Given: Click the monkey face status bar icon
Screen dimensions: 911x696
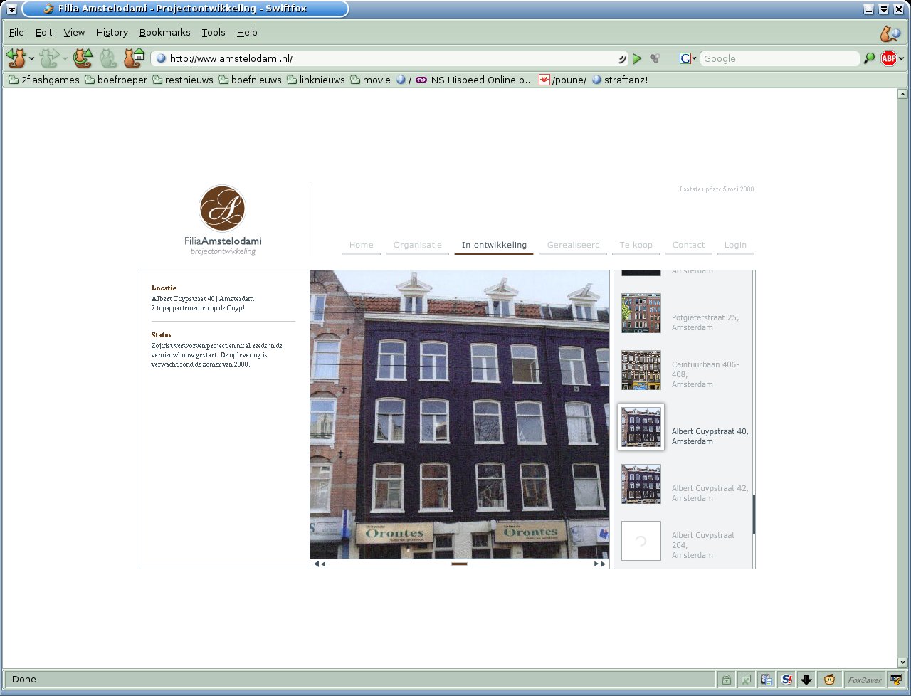Looking at the screenshot, I should point(830,680).
